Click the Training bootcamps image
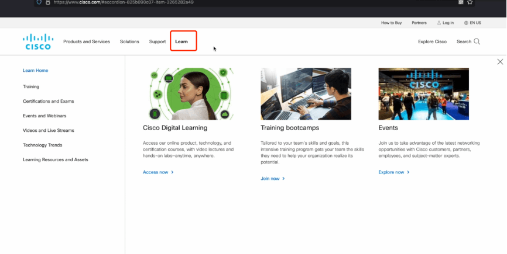This screenshot has height=254, width=507. tap(306, 94)
